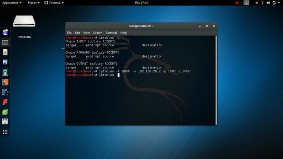The image size is (283, 159).
Task: Launch the green leaf application in the dock
Action: (x=5, y=112)
